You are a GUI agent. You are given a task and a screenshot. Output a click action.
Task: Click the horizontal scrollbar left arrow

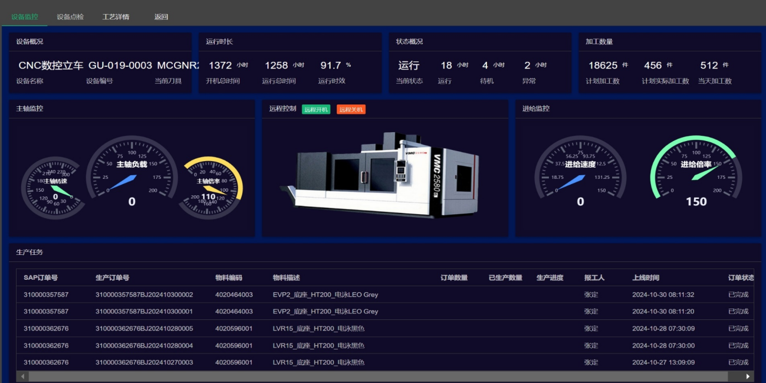tap(23, 376)
